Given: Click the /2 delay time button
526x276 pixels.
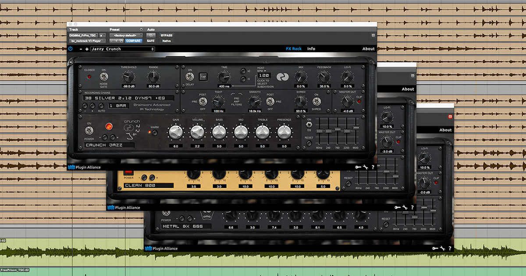Looking at the screenshot, I should pyautogui.click(x=243, y=79).
